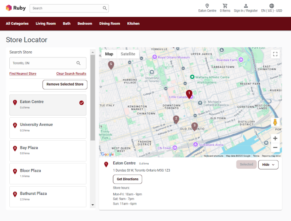Select the Bathurst Plaza store card
This screenshot has width=291, height=221.
(48, 197)
